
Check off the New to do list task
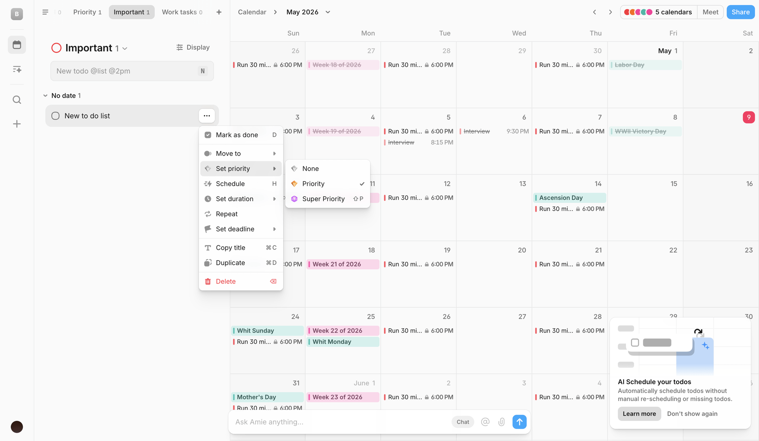click(55, 116)
